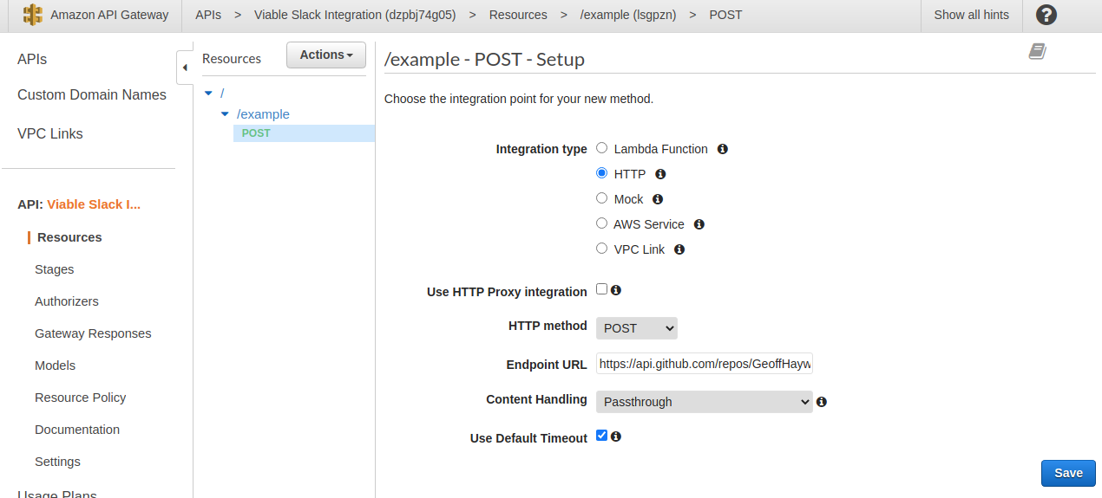The height and width of the screenshot is (498, 1102).
Task: Select POST method in resource tree
Action: pyautogui.click(x=256, y=133)
